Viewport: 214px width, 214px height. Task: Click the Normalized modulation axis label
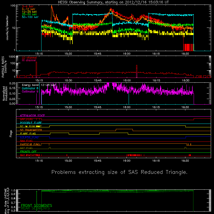click(x=5, y=93)
